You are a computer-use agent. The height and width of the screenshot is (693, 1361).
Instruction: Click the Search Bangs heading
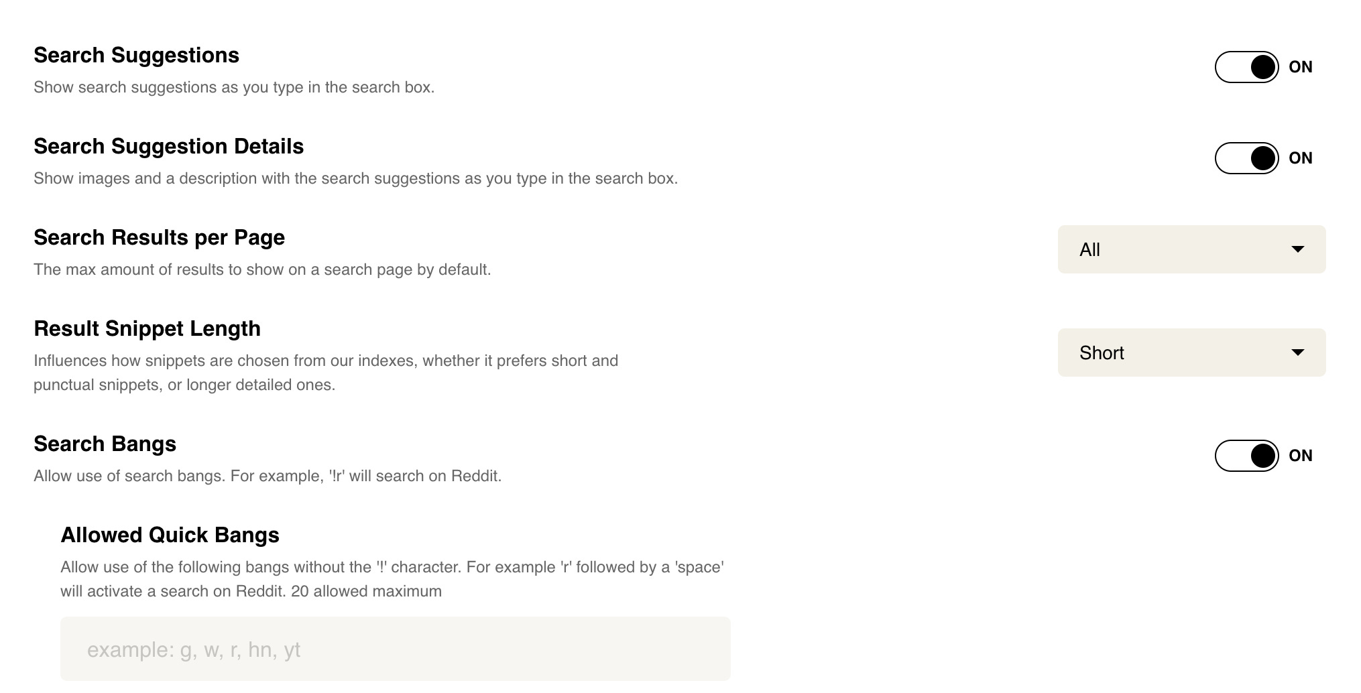click(x=105, y=444)
